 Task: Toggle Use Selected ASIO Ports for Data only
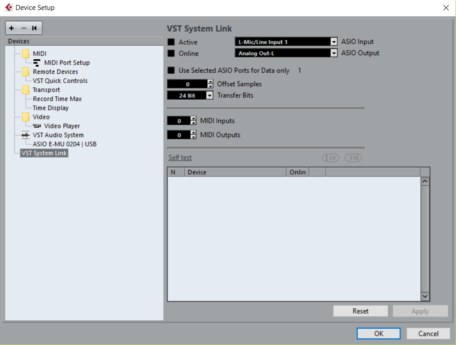(x=171, y=70)
